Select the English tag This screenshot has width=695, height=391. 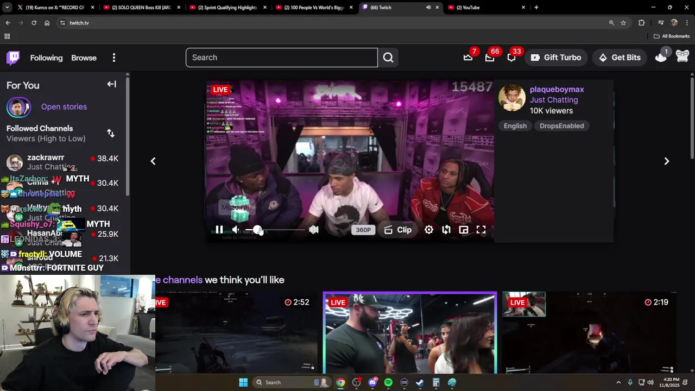pyautogui.click(x=515, y=126)
